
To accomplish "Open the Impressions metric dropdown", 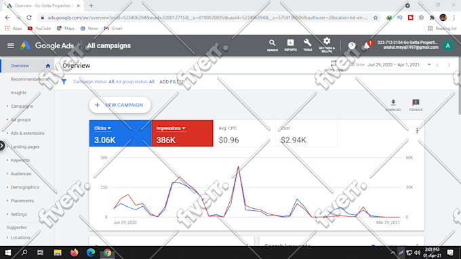I will 171,128.
